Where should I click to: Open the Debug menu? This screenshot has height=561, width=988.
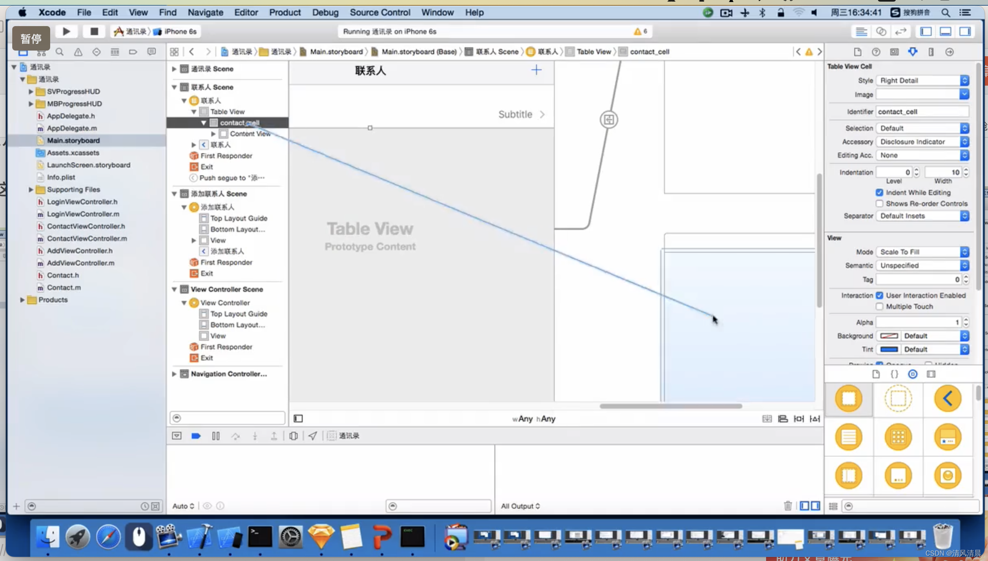pyautogui.click(x=325, y=12)
